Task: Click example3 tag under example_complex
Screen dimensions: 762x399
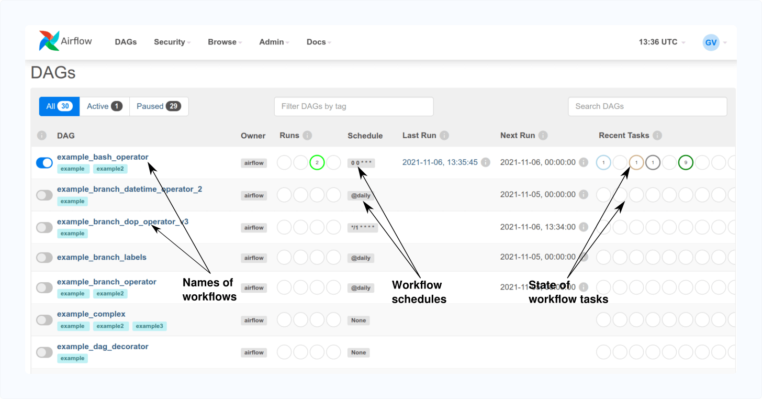Action: coord(149,326)
